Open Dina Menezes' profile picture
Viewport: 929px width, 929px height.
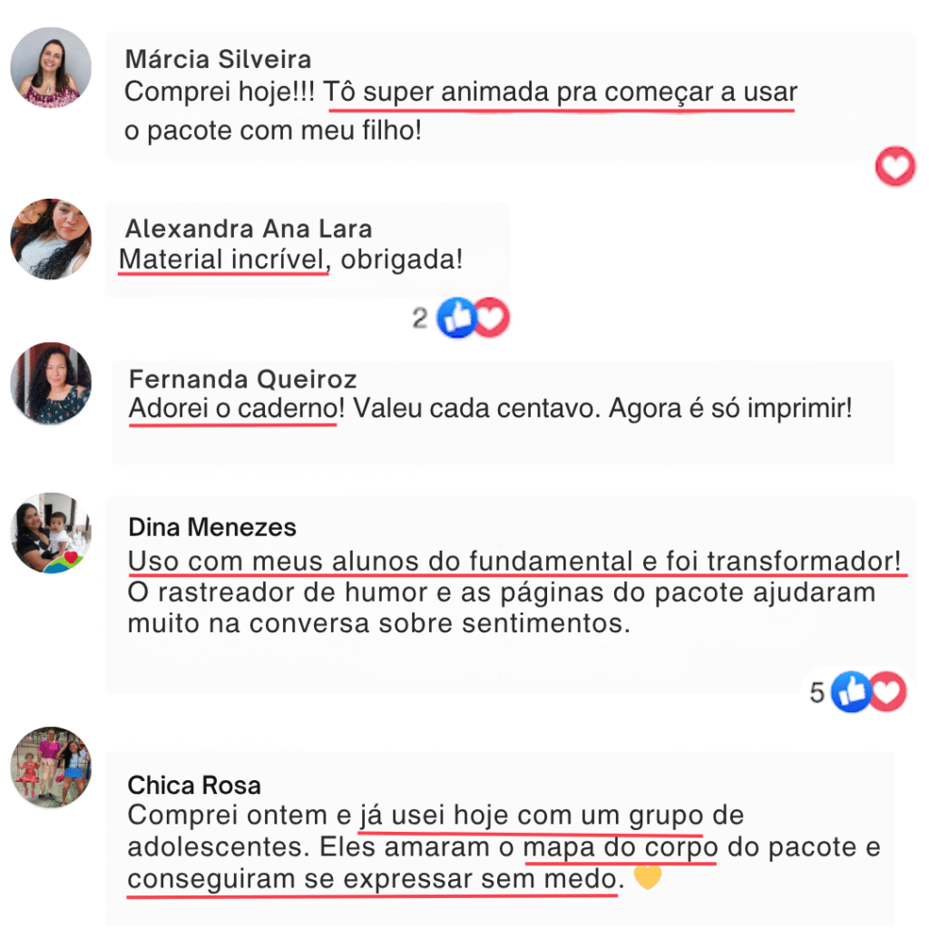[x=51, y=533]
